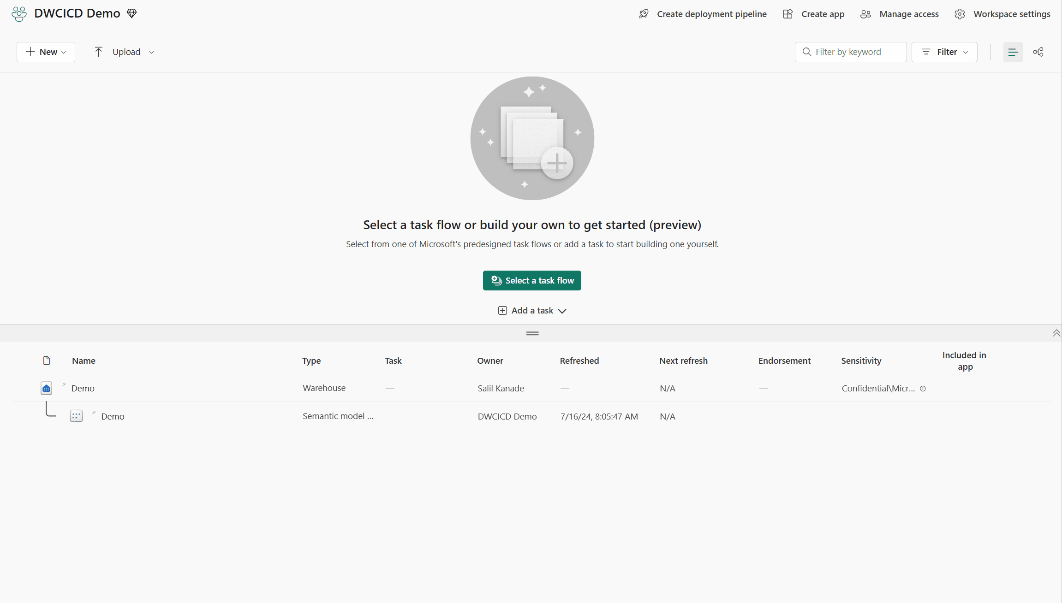Image resolution: width=1062 pixels, height=603 pixels.
Task: Click the Demo warehouse item icon
Action: [x=46, y=388]
